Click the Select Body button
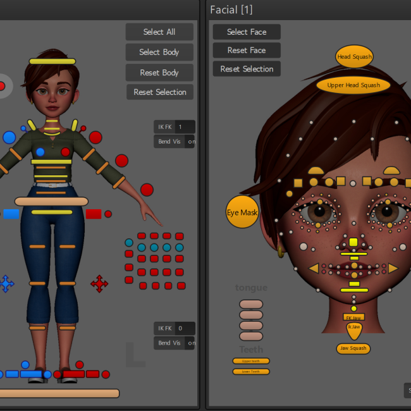This screenshot has width=411, height=411. (159, 52)
